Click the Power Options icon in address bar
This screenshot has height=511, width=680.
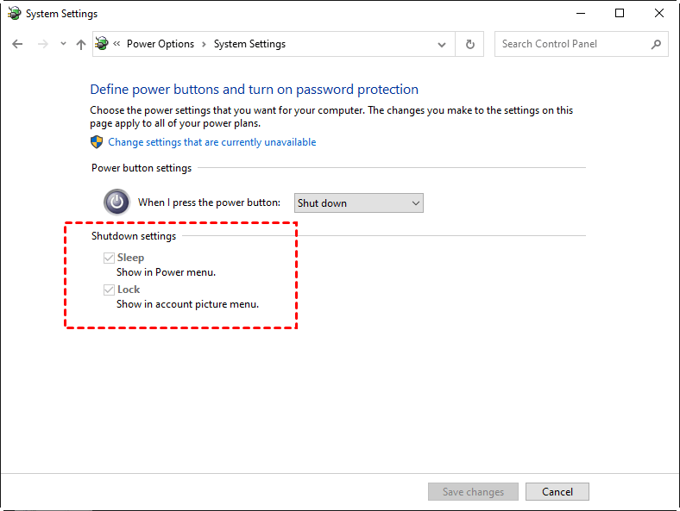tap(104, 44)
